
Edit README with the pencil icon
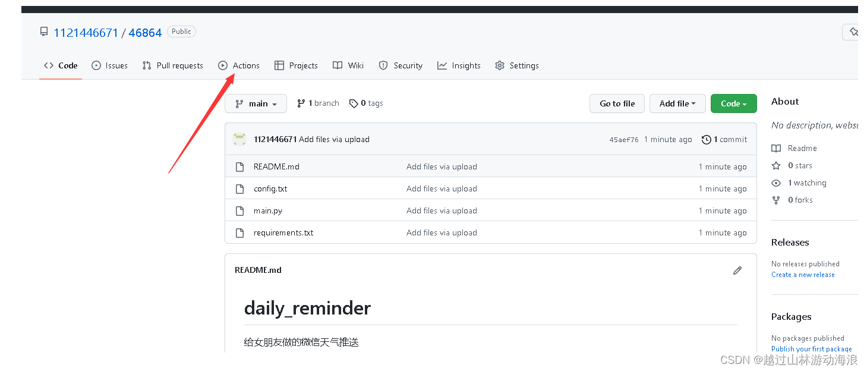pos(737,271)
